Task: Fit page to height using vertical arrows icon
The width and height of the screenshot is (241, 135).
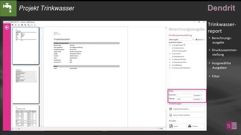Action: pos(35,25)
